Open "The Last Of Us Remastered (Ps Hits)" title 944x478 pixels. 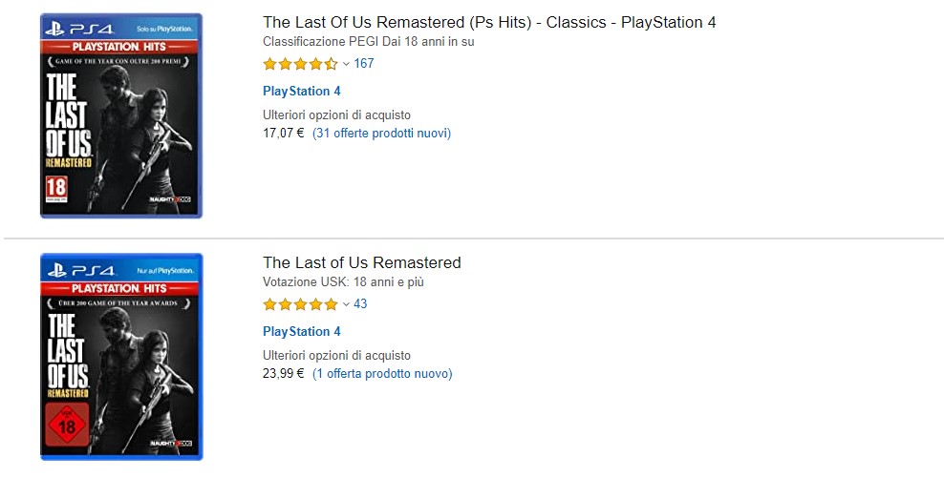[489, 22]
